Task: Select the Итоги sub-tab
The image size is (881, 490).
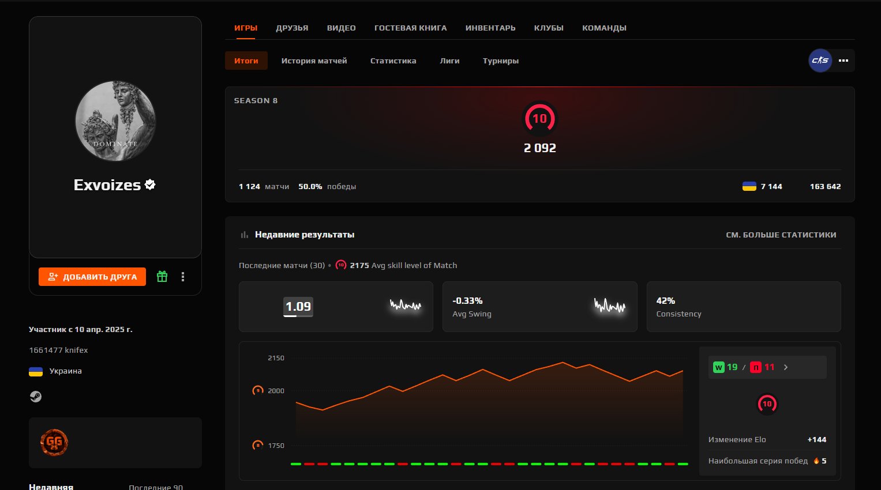Action: pos(246,61)
